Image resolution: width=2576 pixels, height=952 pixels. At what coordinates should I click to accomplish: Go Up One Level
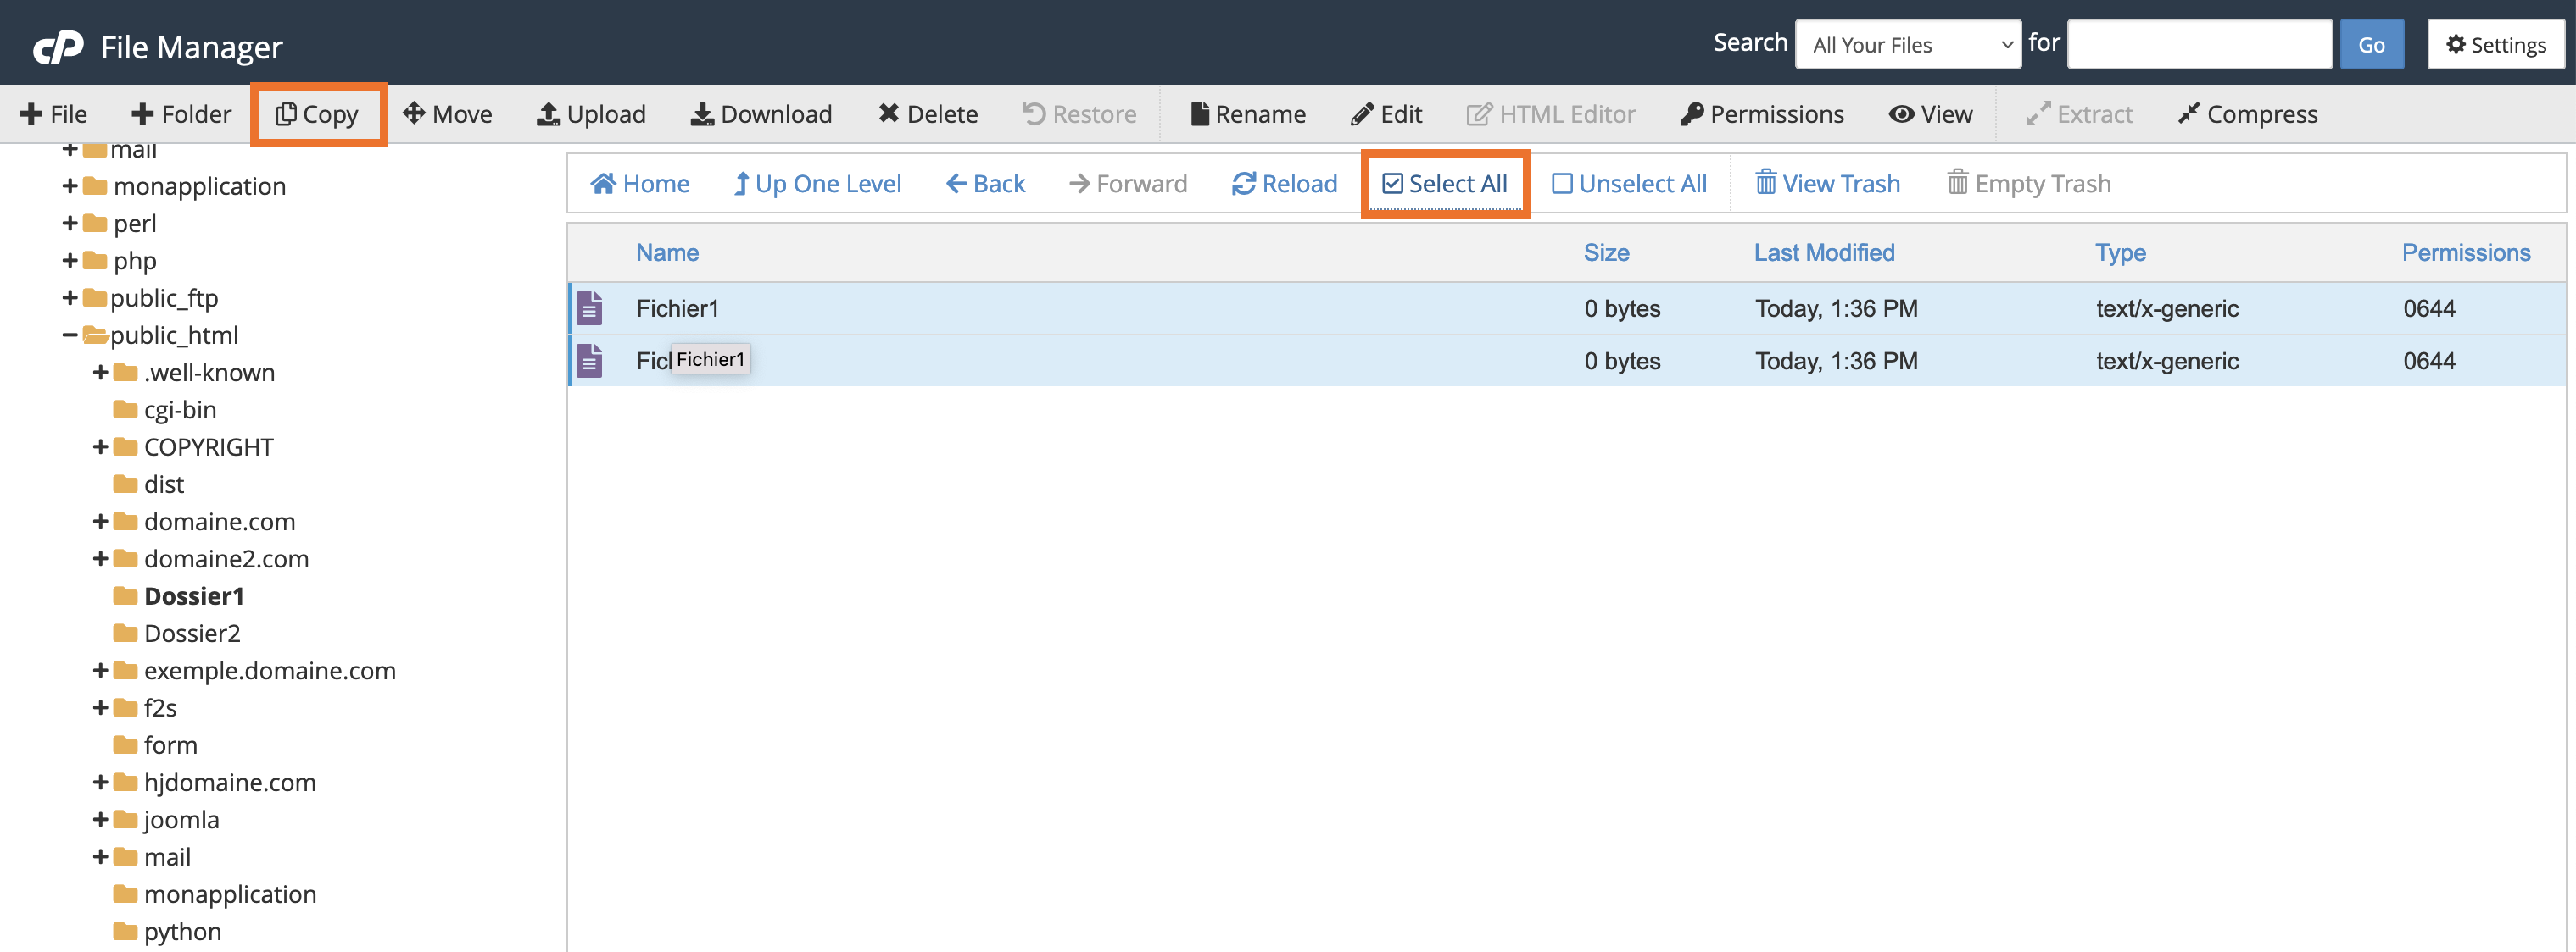817,184
